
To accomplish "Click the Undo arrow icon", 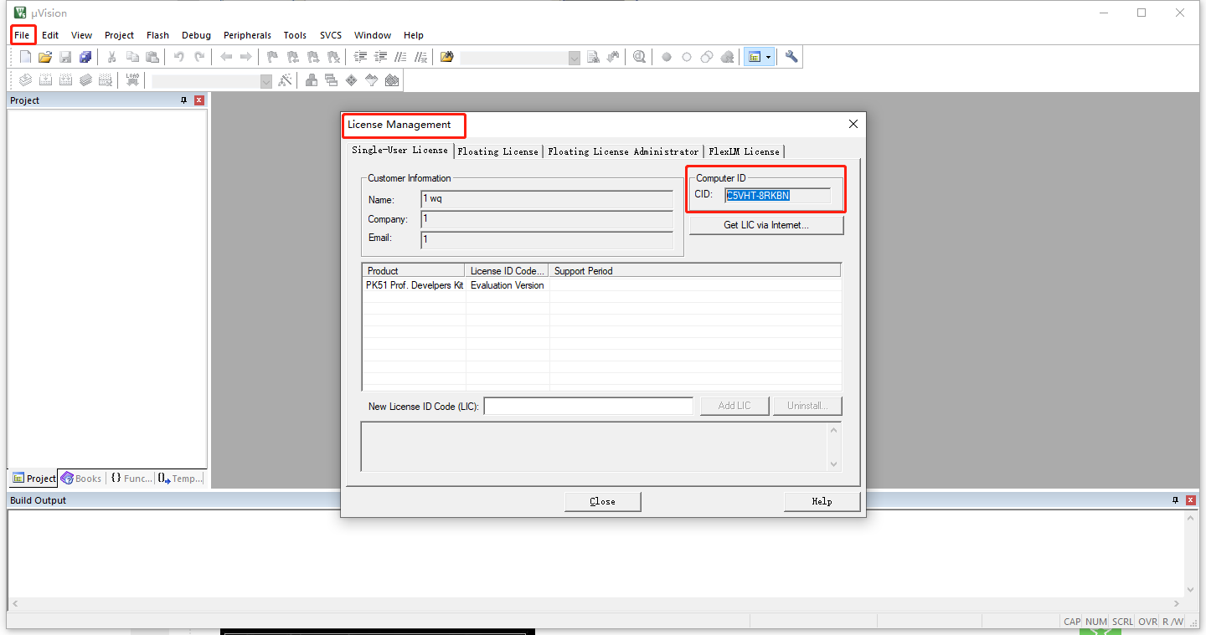I will click(x=178, y=57).
